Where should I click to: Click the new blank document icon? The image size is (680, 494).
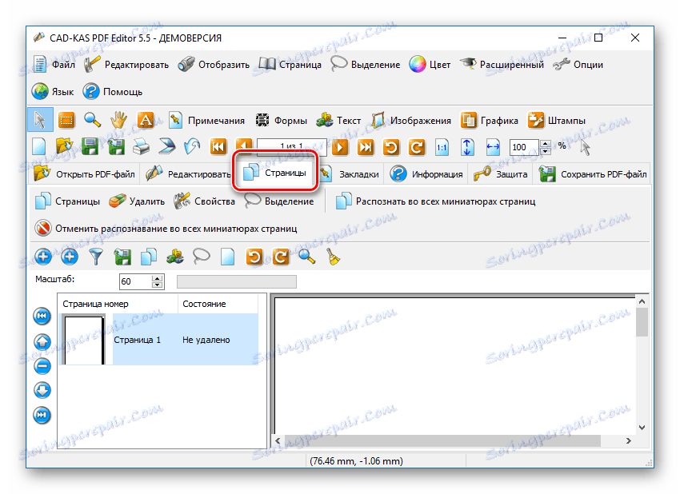click(39, 147)
